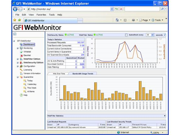The height and width of the screenshot is (135, 180).
Task: Enable the Autorefresh every checkbox
Action: click(126, 35)
